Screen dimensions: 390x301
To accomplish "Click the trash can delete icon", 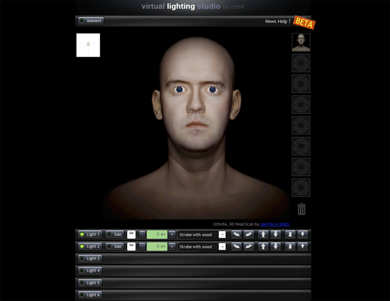I will tap(302, 209).
